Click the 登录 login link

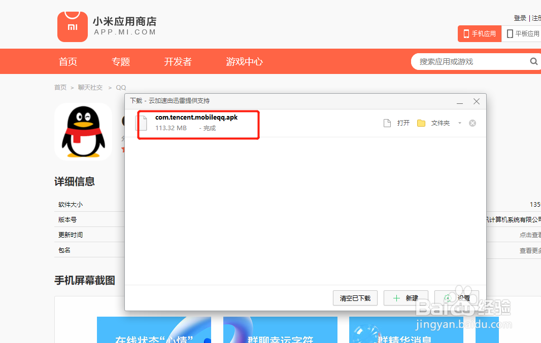(x=520, y=18)
